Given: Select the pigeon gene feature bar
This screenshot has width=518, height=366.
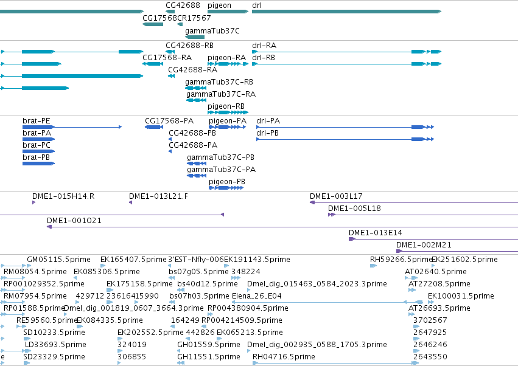Looking at the screenshot, I should (x=228, y=12).
